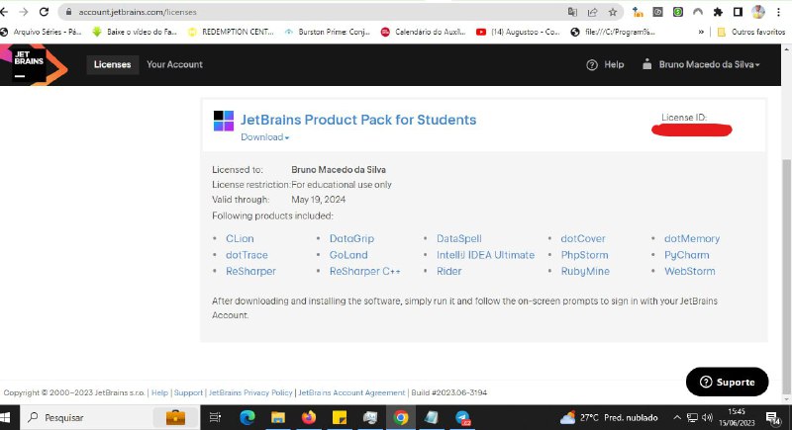The image size is (792, 430).
Task: Open the WebStorm product link
Action: (x=689, y=271)
